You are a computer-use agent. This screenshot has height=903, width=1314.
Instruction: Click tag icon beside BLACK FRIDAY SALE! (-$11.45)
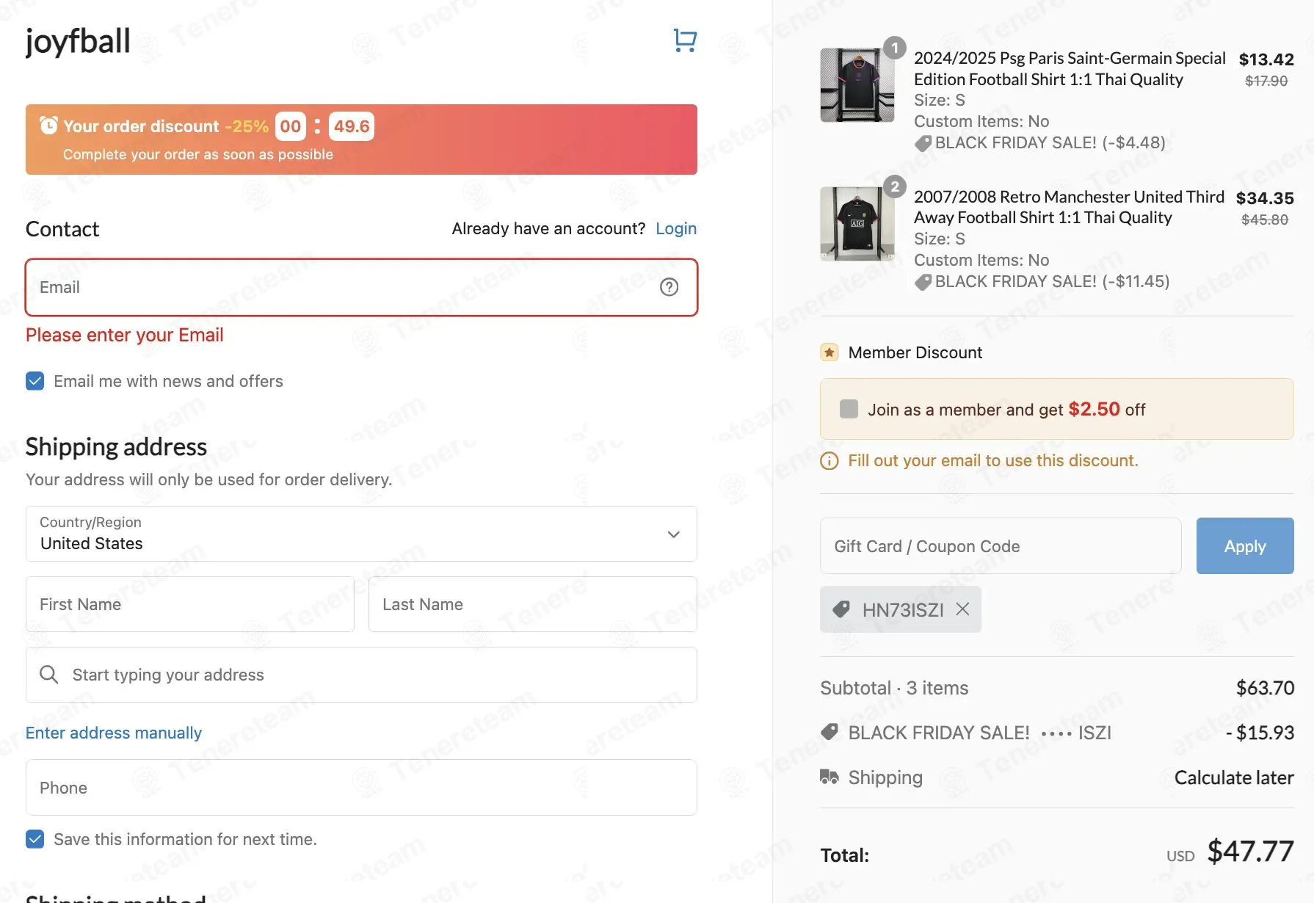pyautogui.click(x=923, y=282)
